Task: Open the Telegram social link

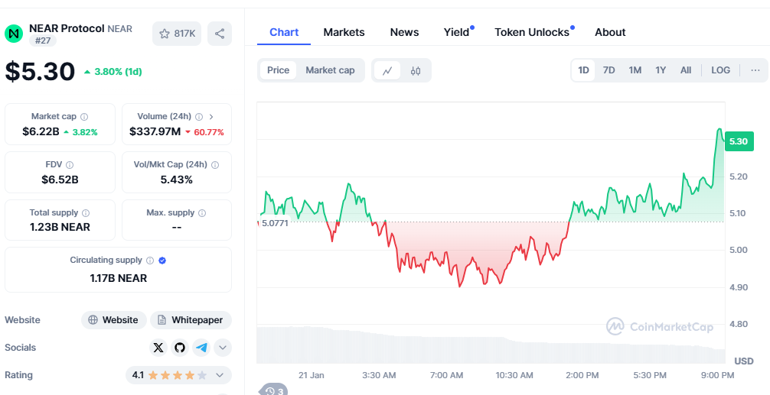Action: coord(201,348)
